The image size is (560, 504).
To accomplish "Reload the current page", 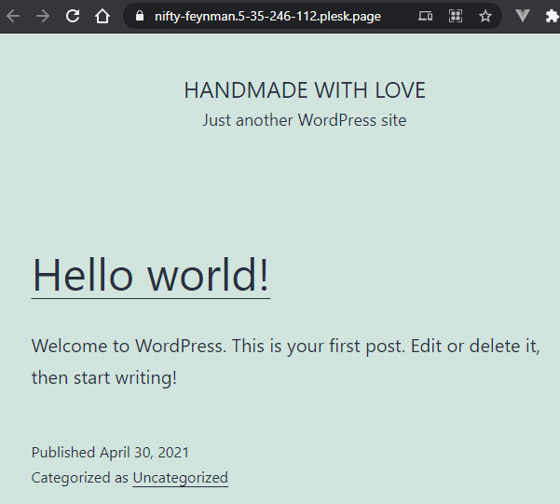I will click(x=73, y=16).
